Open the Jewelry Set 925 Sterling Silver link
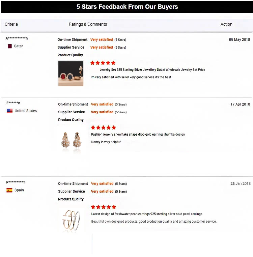 click(152, 70)
